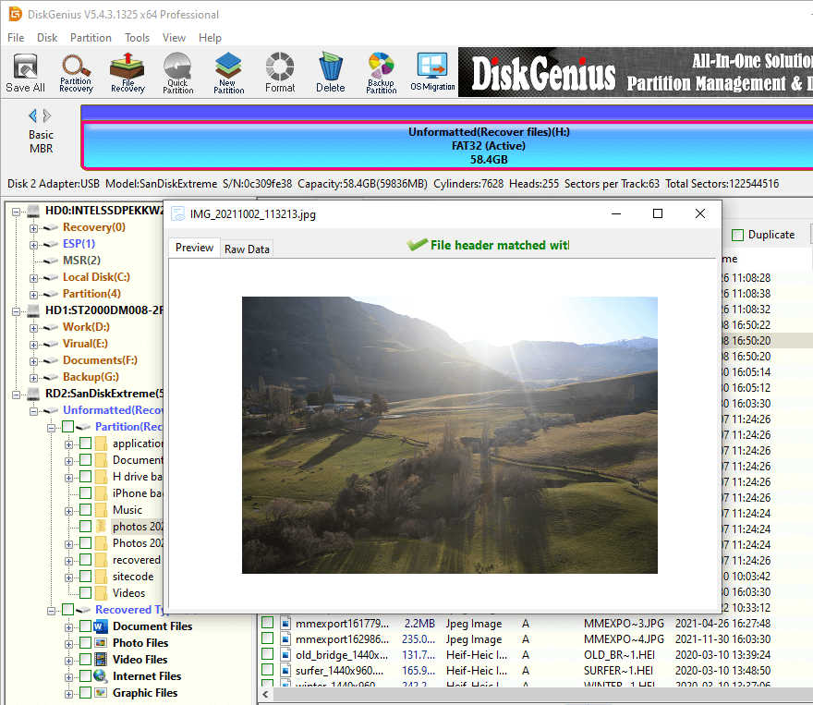
Task: Tick the Document Files checkbox
Action: tap(85, 626)
